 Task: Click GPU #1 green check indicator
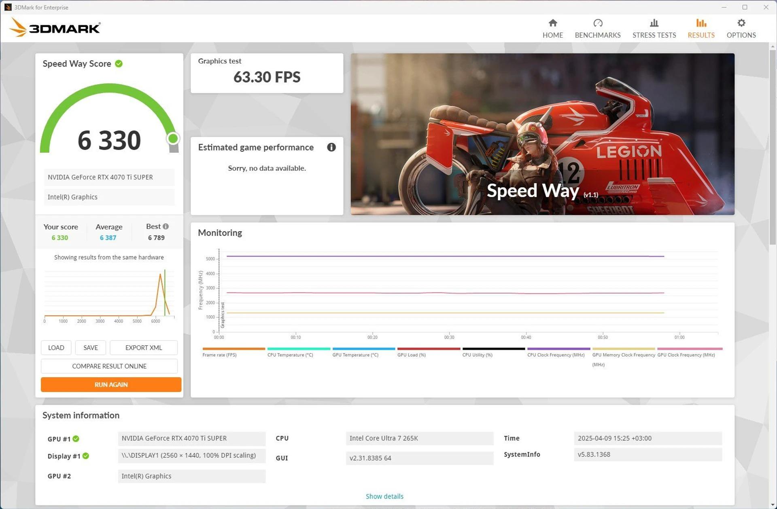click(x=76, y=439)
